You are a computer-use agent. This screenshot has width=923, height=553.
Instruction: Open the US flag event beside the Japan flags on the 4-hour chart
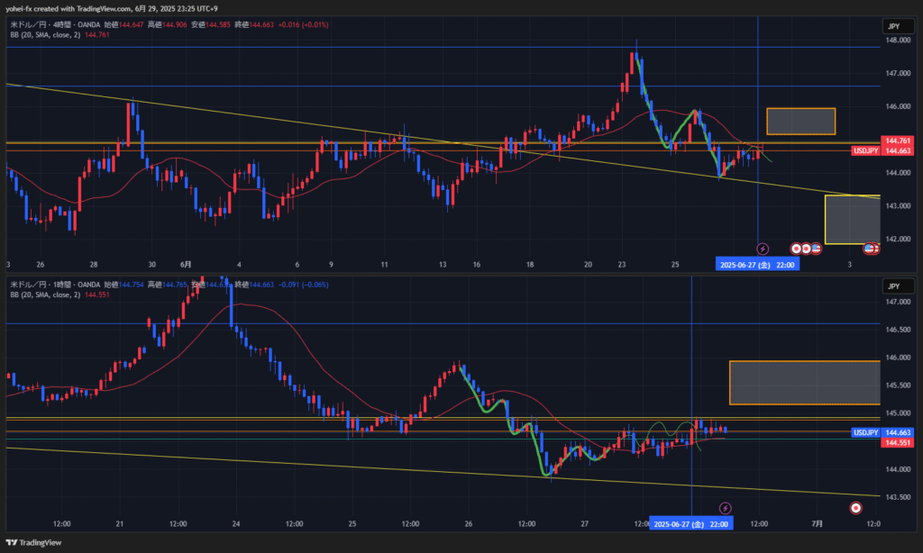coord(816,249)
